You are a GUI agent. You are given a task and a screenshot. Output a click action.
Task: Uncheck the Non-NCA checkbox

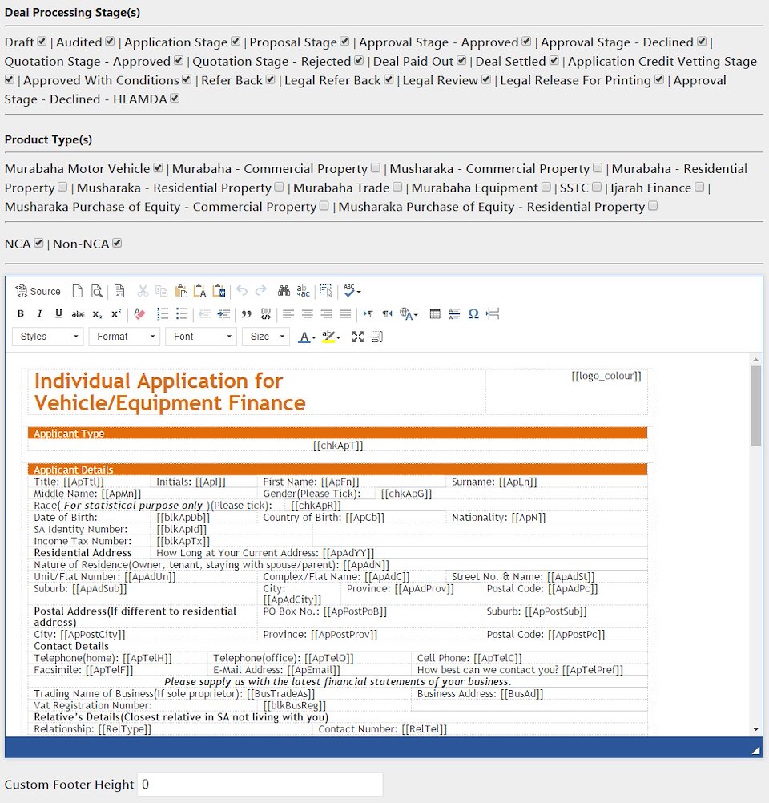click(117, 243)
